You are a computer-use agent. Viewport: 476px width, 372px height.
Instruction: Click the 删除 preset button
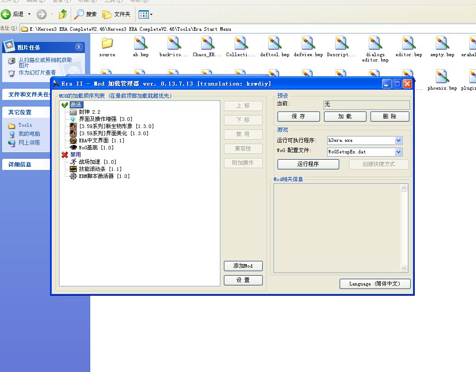(x=390, y=116)
